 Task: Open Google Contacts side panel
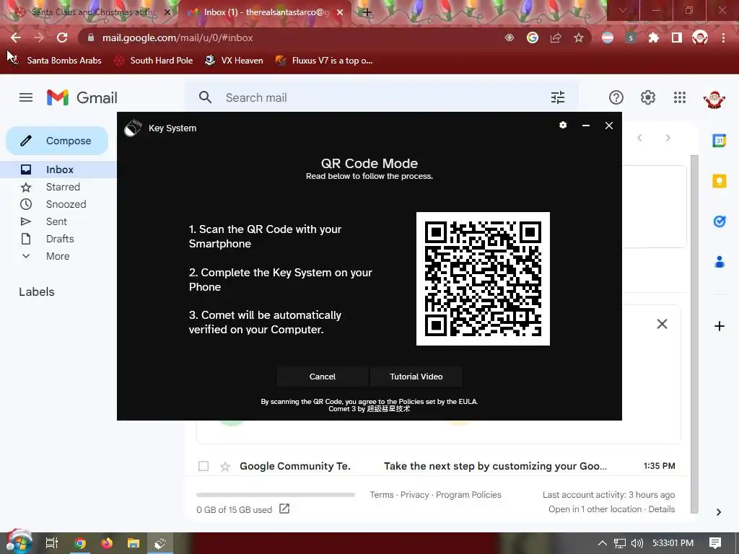point(720,261)
